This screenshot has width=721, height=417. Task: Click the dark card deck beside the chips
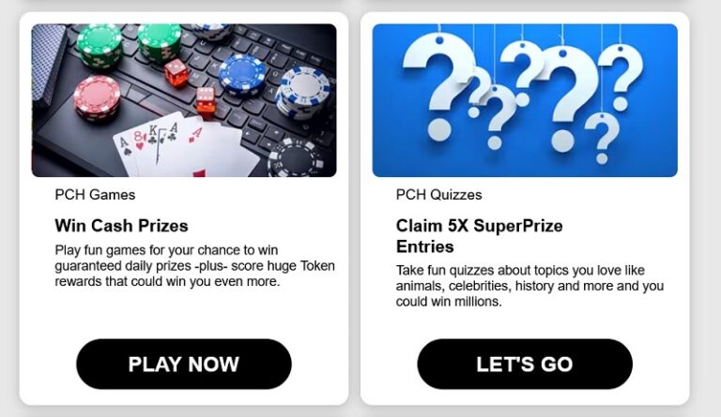tap(47, 65)
